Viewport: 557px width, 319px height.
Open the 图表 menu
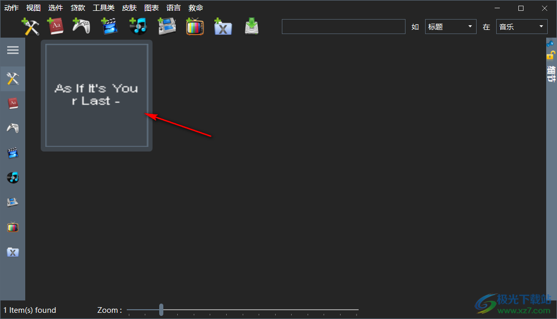[151, 8]
